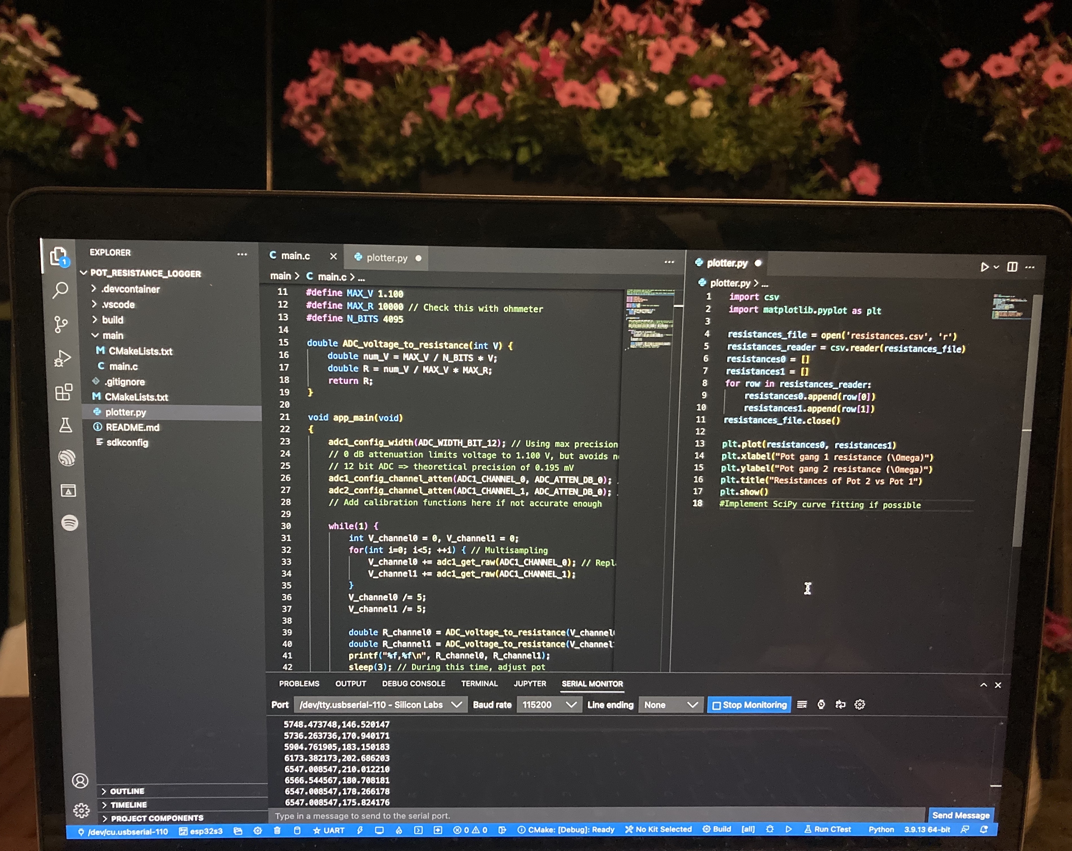Viewport: 1072px width, 851px height.
Task: Click Build in the status bar
Action: point(717,829)
